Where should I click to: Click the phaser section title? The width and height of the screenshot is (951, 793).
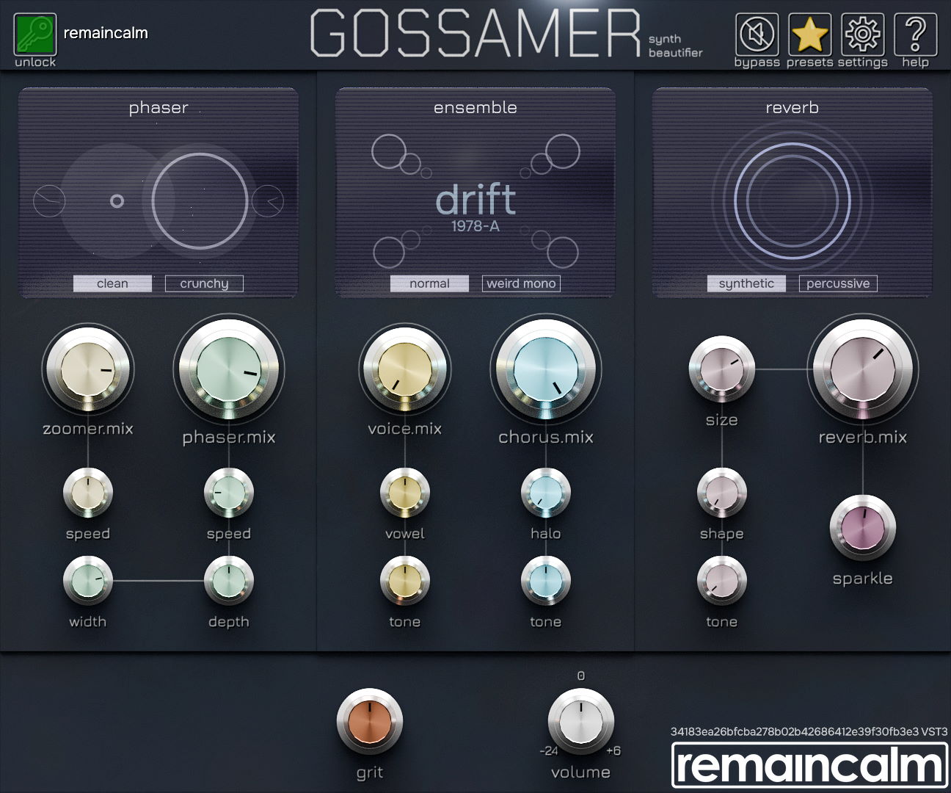coord(158,108)
